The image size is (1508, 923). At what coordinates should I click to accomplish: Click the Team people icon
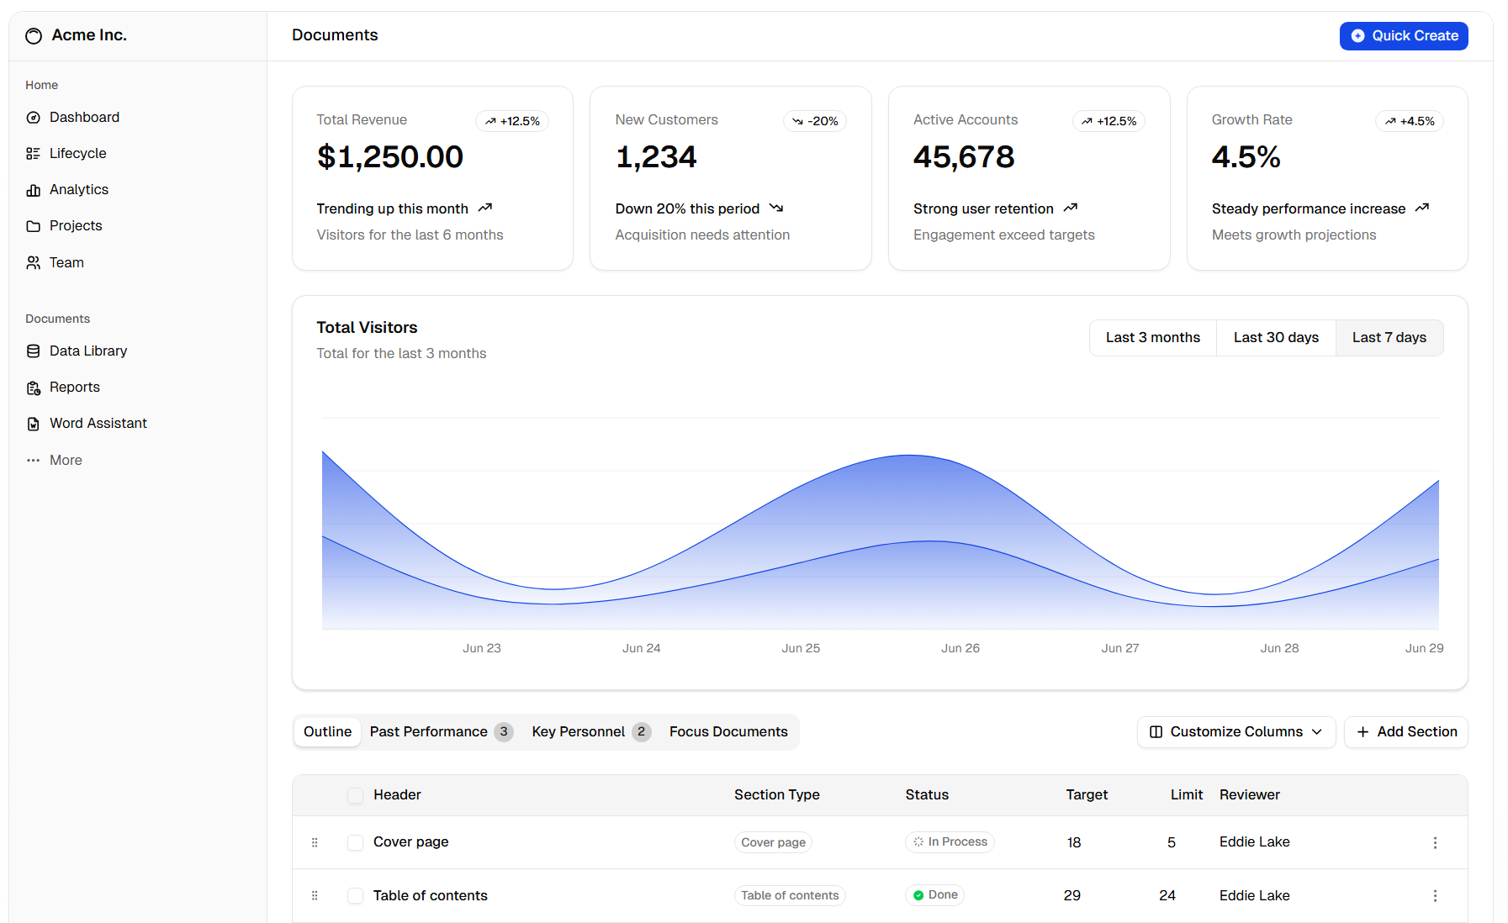click(33, 262)
